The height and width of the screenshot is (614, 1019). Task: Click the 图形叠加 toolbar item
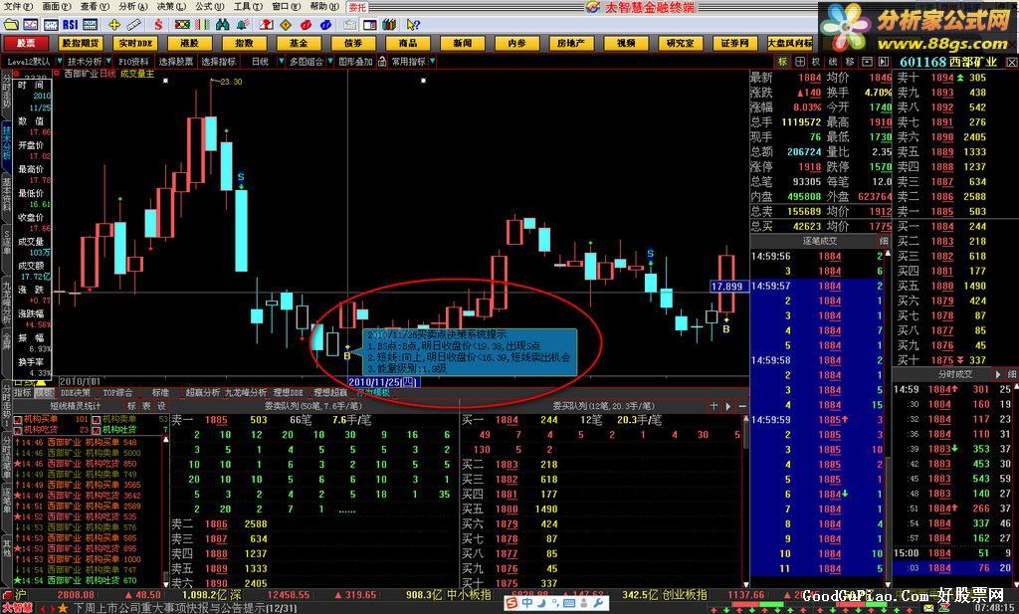[355, 62]
